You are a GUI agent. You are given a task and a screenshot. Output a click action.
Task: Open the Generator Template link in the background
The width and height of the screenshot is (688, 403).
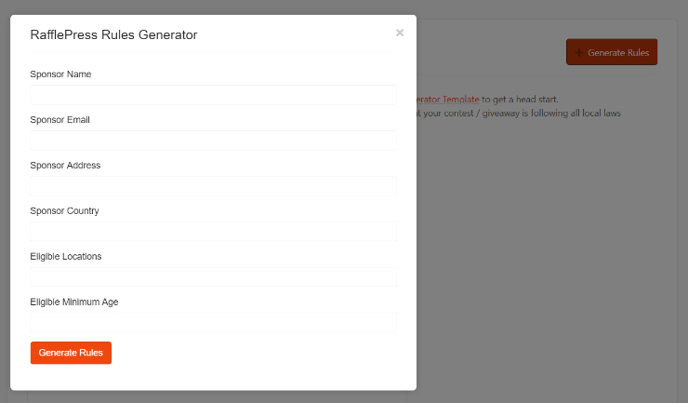pyautogui.click(x=447, y=100)
